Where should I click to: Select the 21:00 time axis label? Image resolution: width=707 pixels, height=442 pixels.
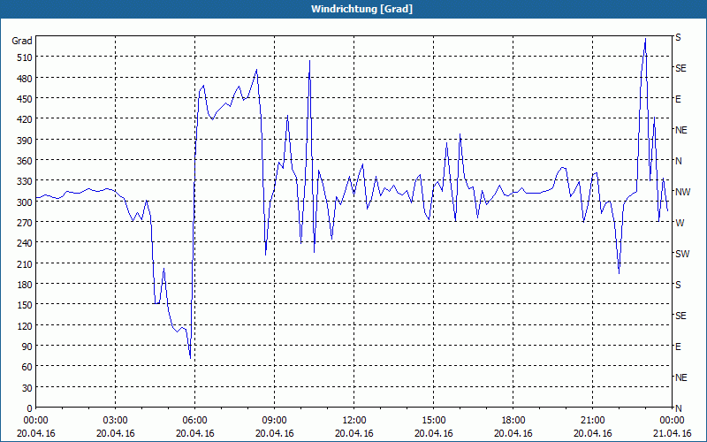click(x=592, y=421)
